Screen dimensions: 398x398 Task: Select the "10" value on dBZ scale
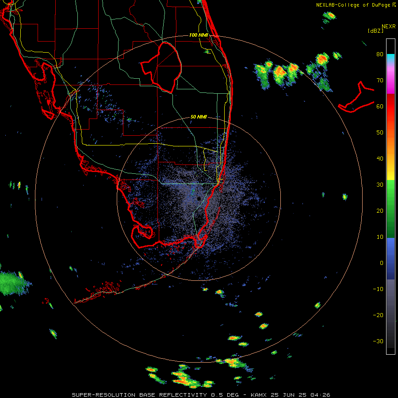380,237
